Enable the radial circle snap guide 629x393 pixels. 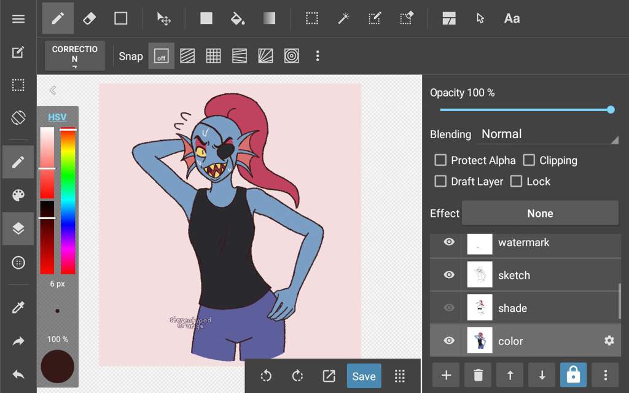click(292, 56)
